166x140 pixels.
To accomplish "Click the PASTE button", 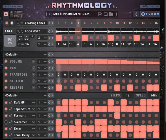I will (18, 16).
